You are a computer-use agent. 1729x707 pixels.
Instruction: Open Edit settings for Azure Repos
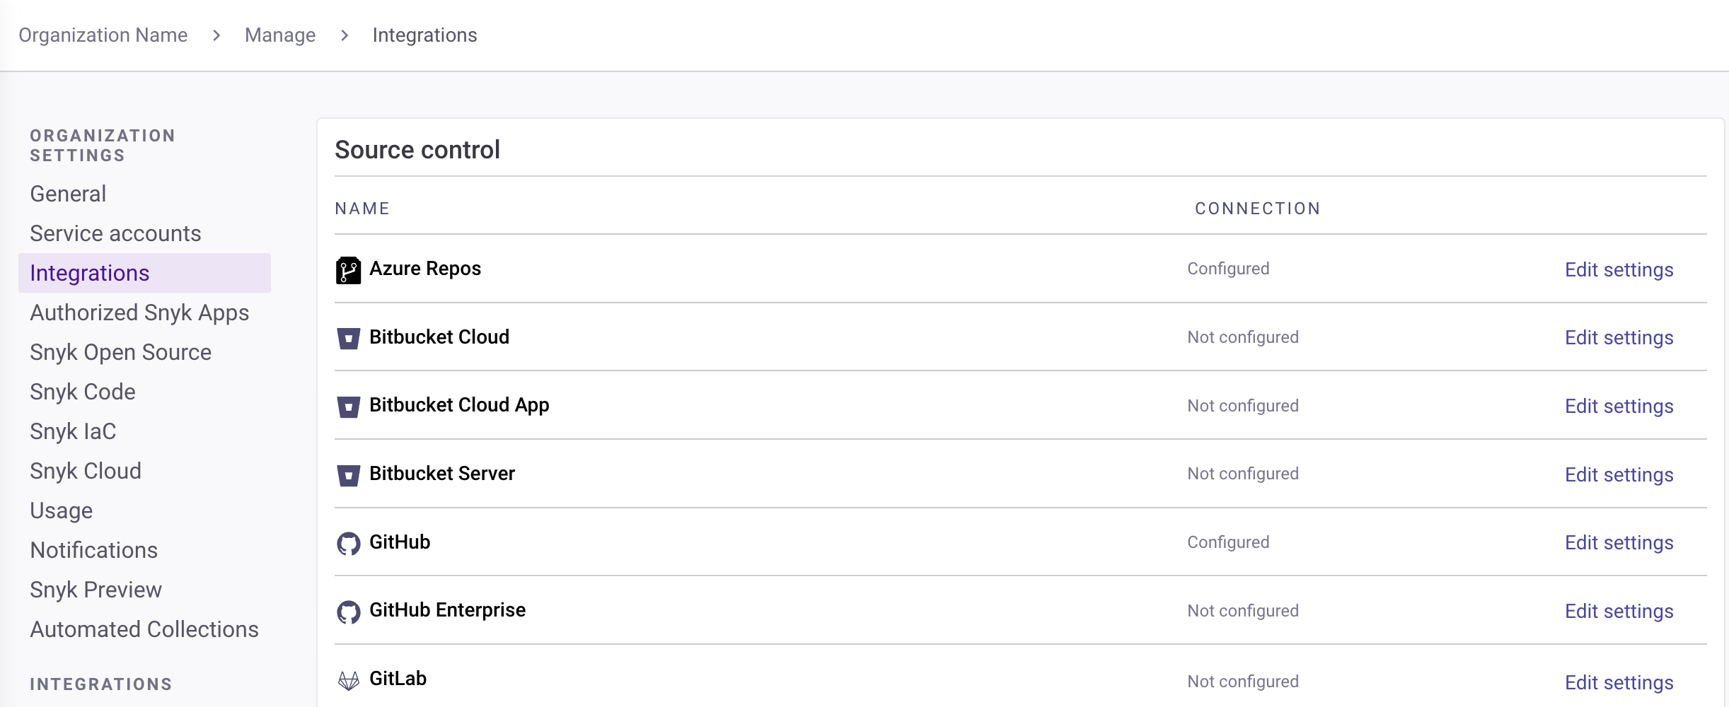(x=1619, y=269)
